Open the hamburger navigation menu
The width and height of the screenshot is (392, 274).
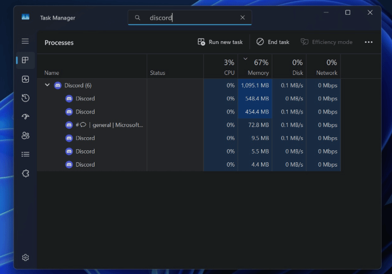[26, 41]
